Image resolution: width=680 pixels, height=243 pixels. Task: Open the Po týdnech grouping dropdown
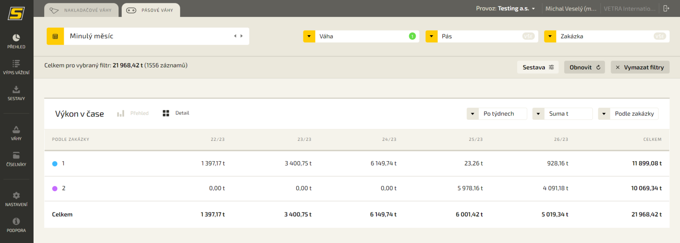(497, 114)
